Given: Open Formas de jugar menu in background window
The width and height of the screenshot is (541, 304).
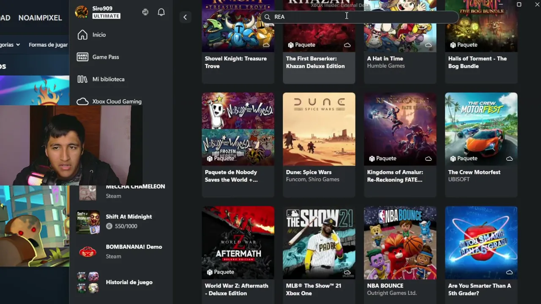Looking at the screenshot, I should click(x=48, y=45).
